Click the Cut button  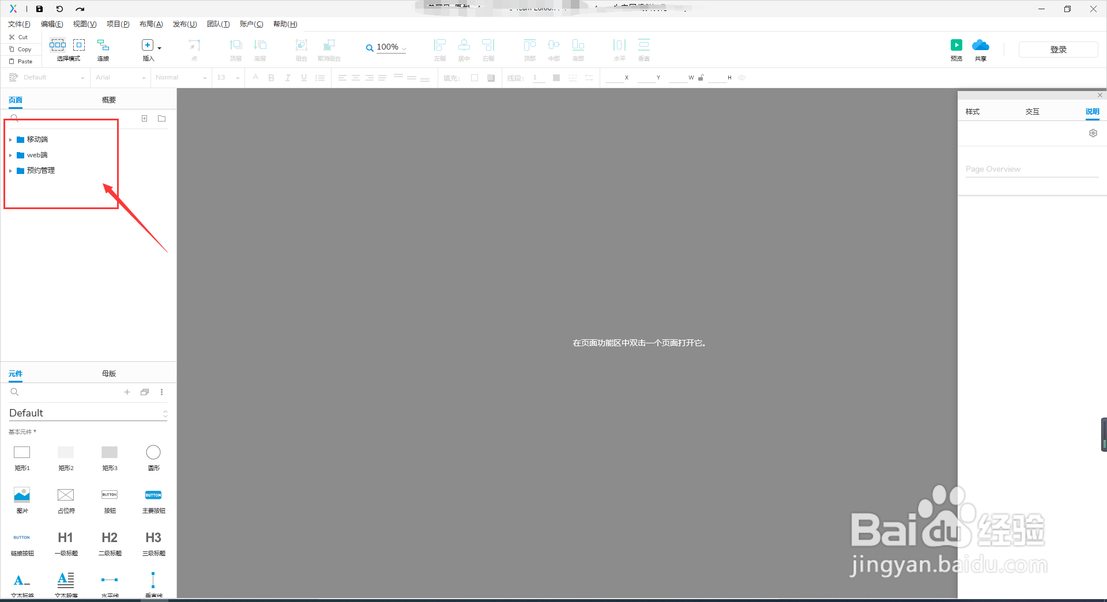click(x=18, y=37)
